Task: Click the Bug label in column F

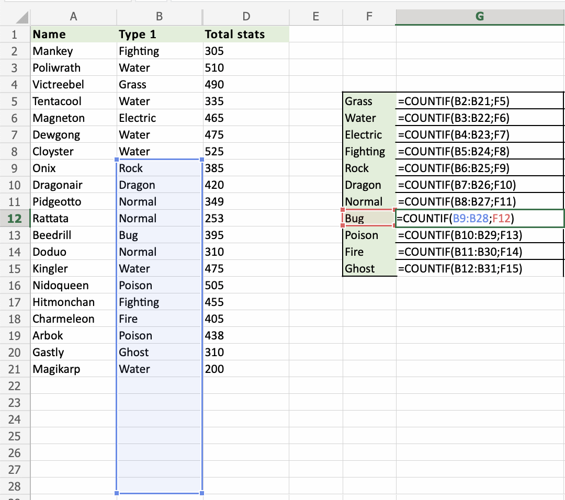Action: [x=368, y=219]
